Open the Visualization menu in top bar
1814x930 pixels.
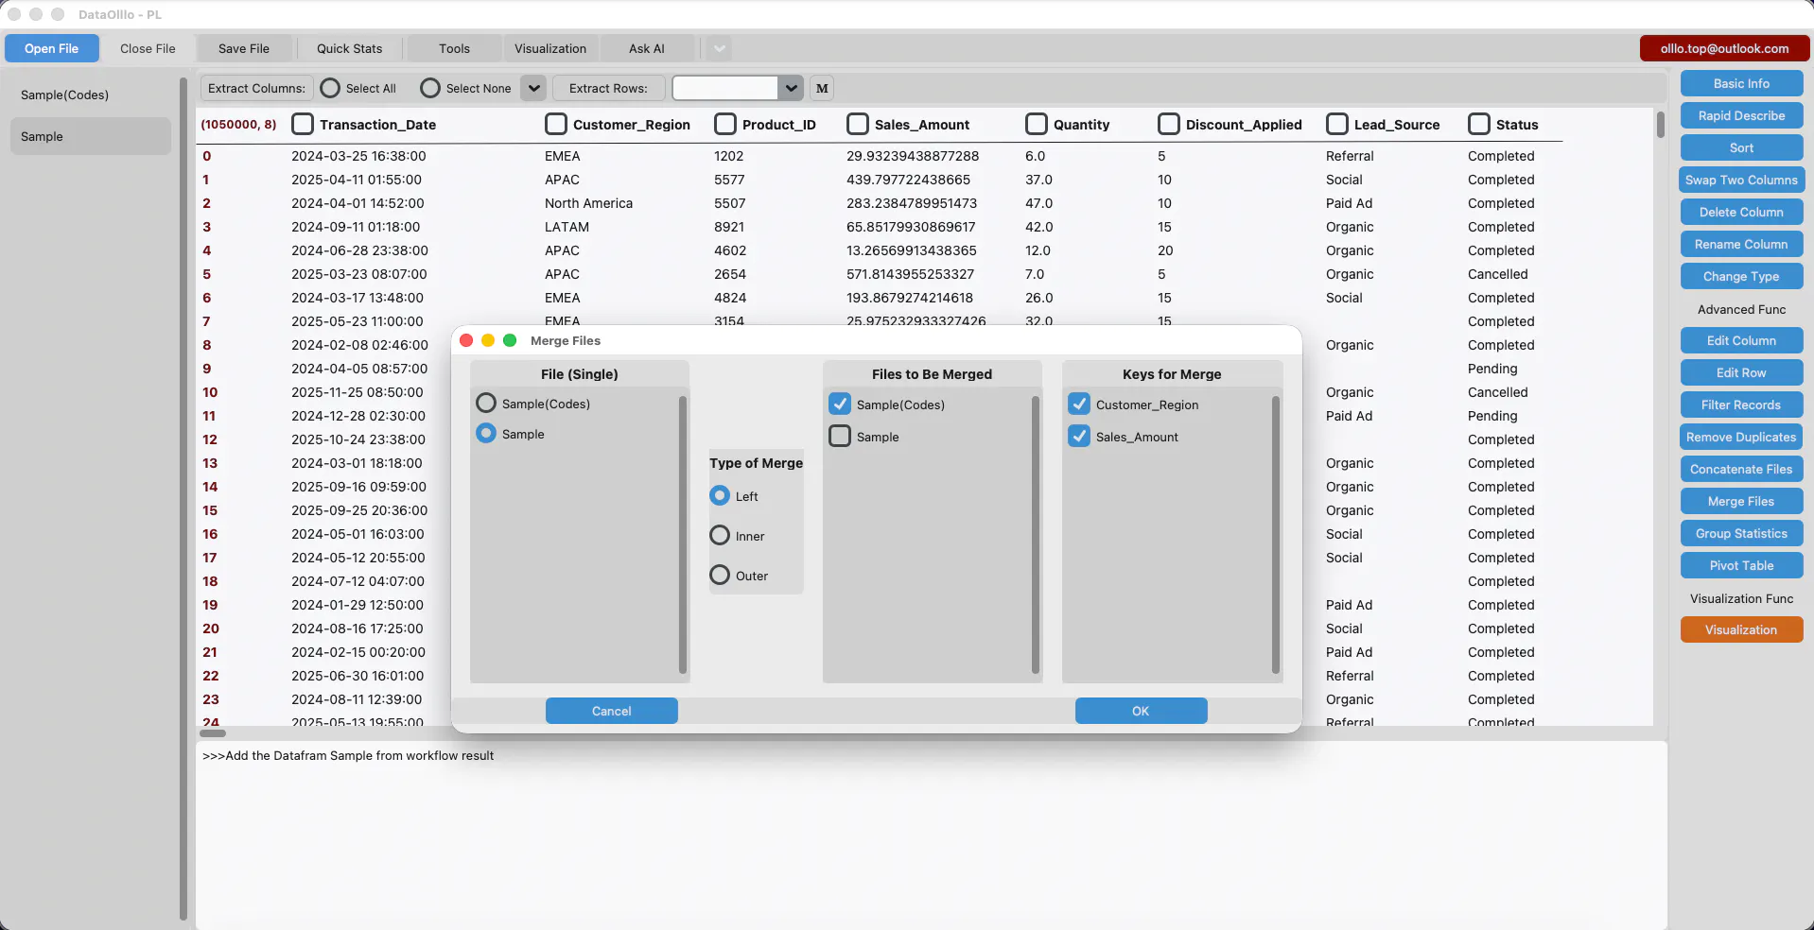pos(550,48)
